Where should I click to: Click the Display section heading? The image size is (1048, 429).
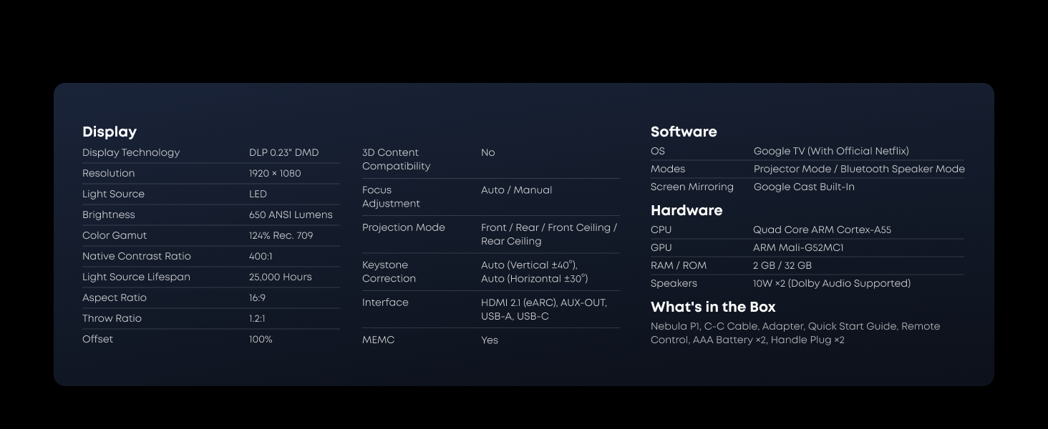(109, 132)
